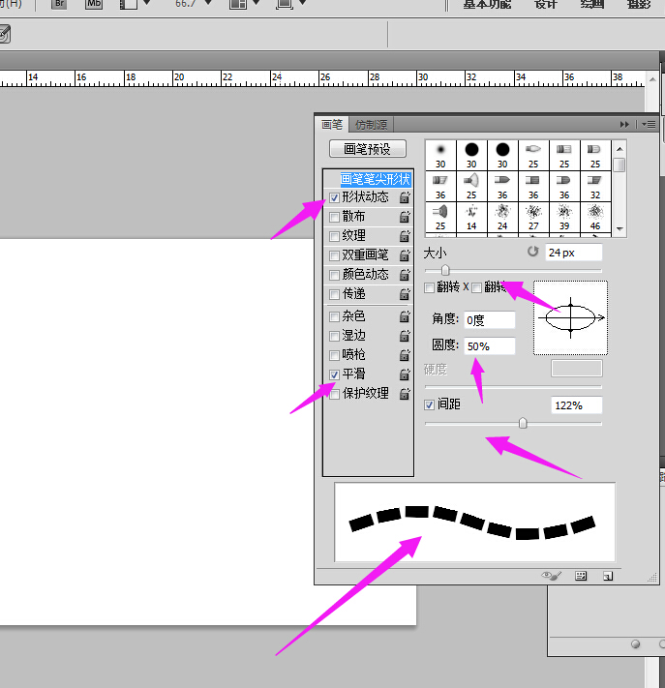Click the 角度 field showing 0度
The image size is (665, 688).
[490, 320]
